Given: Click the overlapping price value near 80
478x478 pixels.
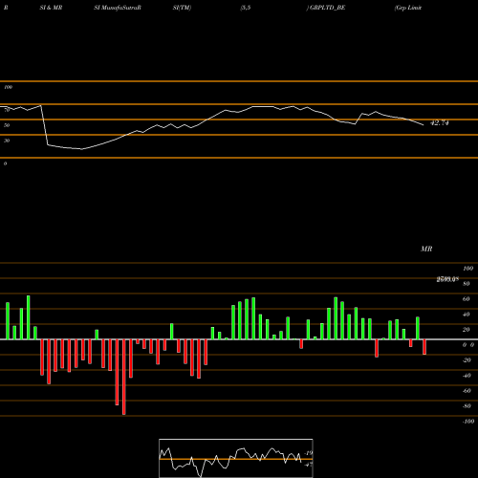Looking at the screenshot, I should click(x=447, y=279).
